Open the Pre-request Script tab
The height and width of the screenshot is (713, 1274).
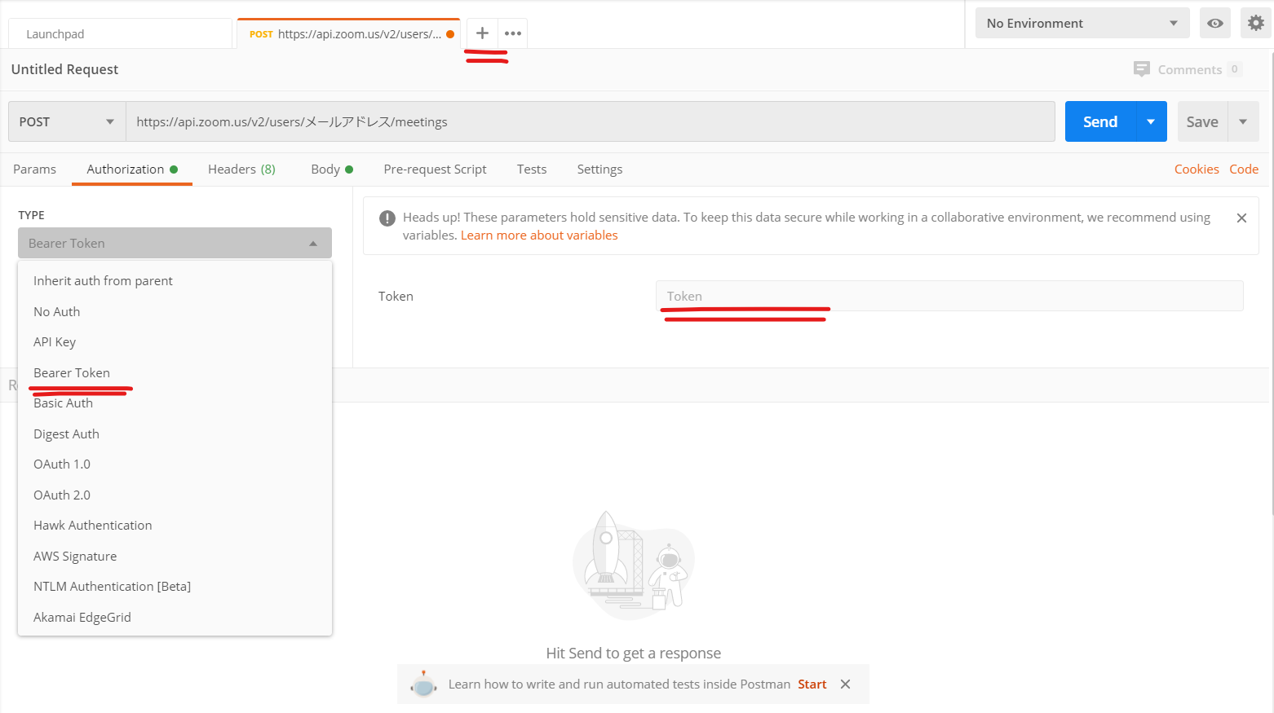coord(435,169)
